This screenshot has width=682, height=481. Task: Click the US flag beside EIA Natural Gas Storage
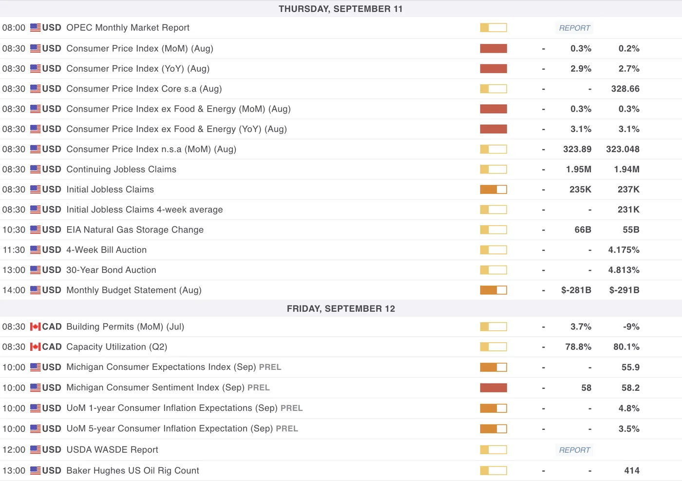click(x=35, y=230)
